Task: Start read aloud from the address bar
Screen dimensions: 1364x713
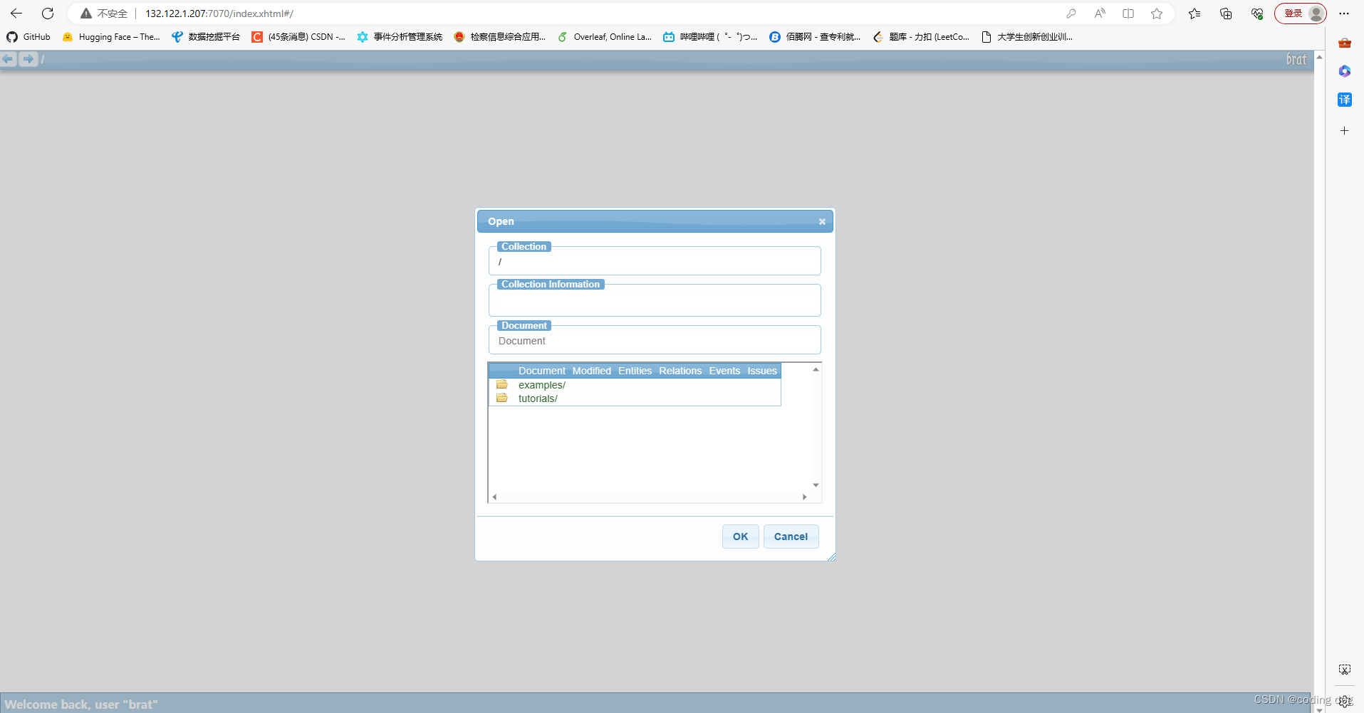Action: coord(1100,14)
